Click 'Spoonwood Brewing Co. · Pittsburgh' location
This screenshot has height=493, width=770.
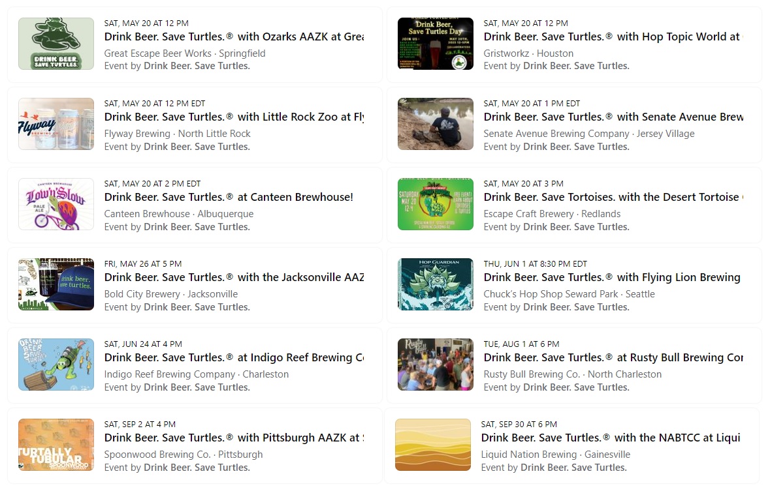tap(183, 455)
